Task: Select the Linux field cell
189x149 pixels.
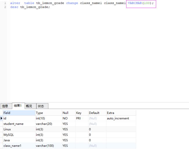Action: point(19,129)
